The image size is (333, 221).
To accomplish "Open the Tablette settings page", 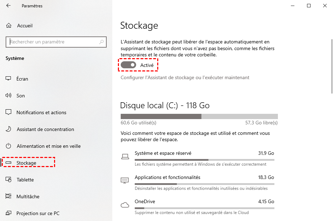I will pyautogui.click(x=25, y=180).
